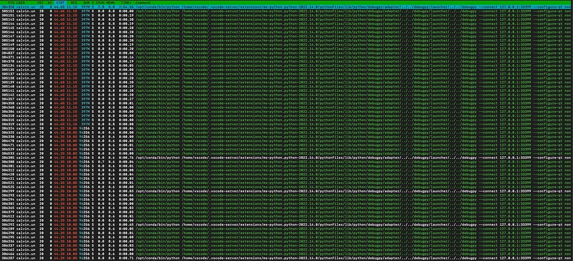Sort processes by the PID column header

click(10, 2)
